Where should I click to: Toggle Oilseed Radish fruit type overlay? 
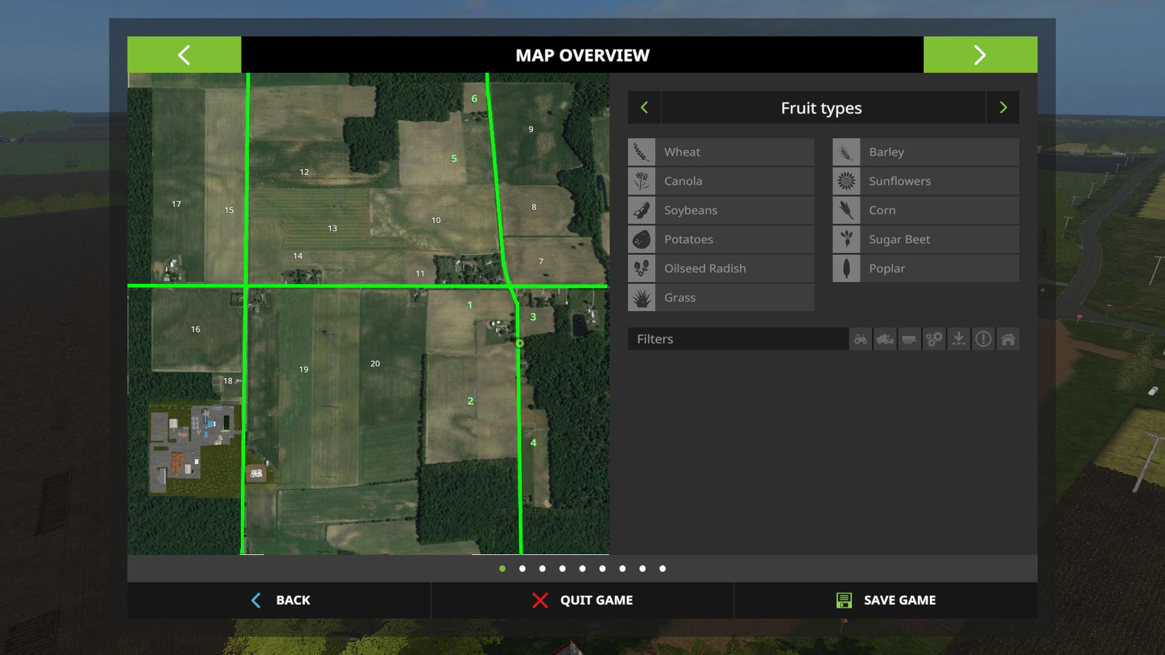[x=721, y=269]
